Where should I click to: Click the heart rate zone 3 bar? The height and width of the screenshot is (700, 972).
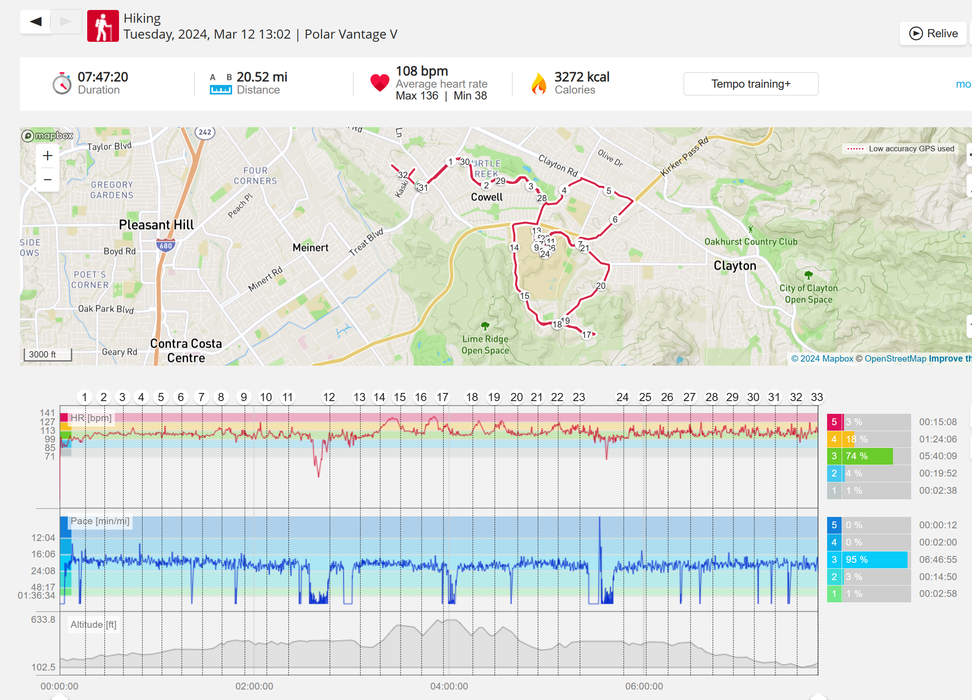click(x=868, y=456)
